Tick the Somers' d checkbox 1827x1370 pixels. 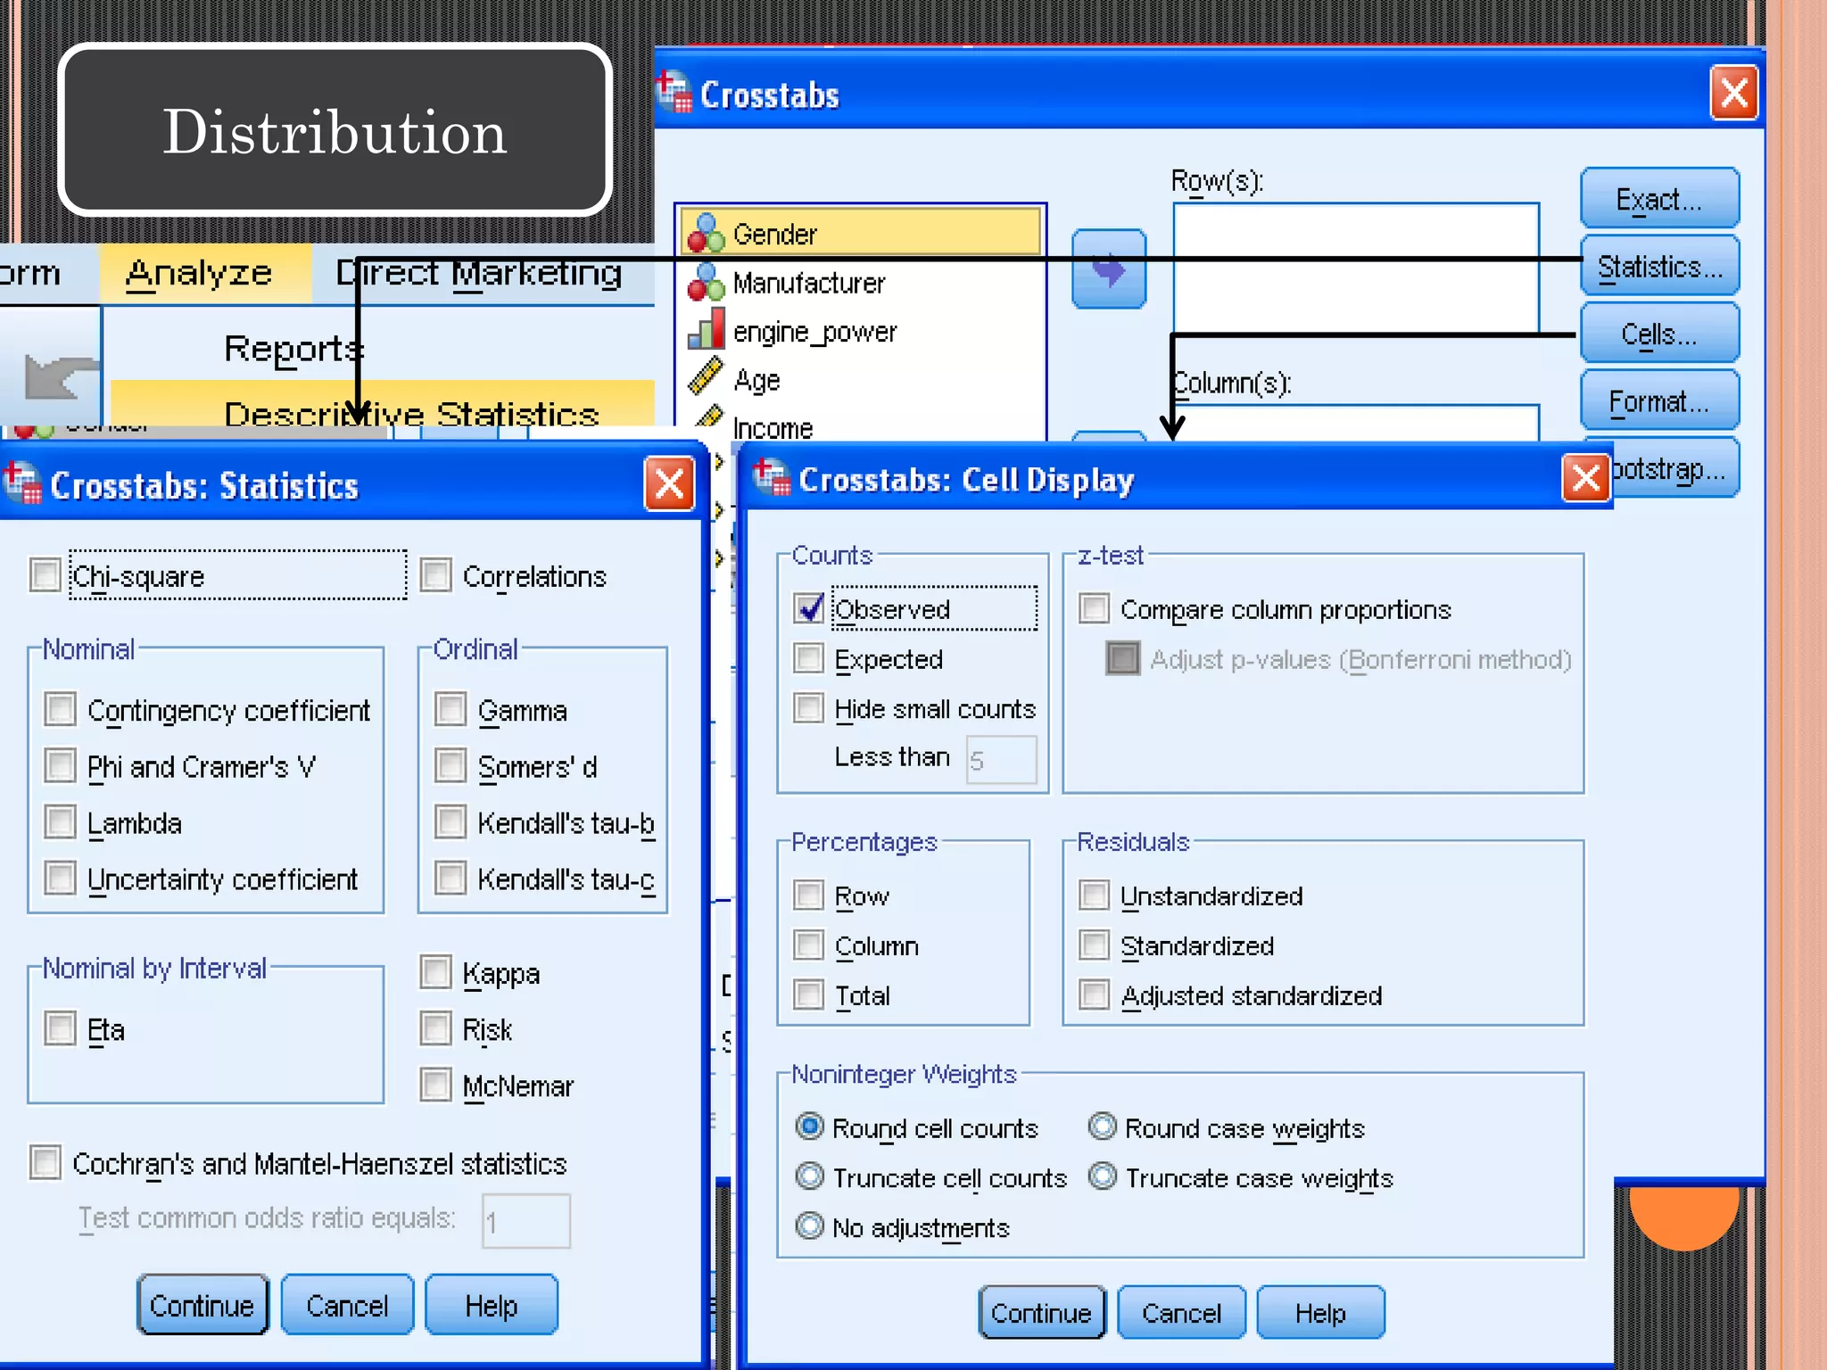(451, 765)
